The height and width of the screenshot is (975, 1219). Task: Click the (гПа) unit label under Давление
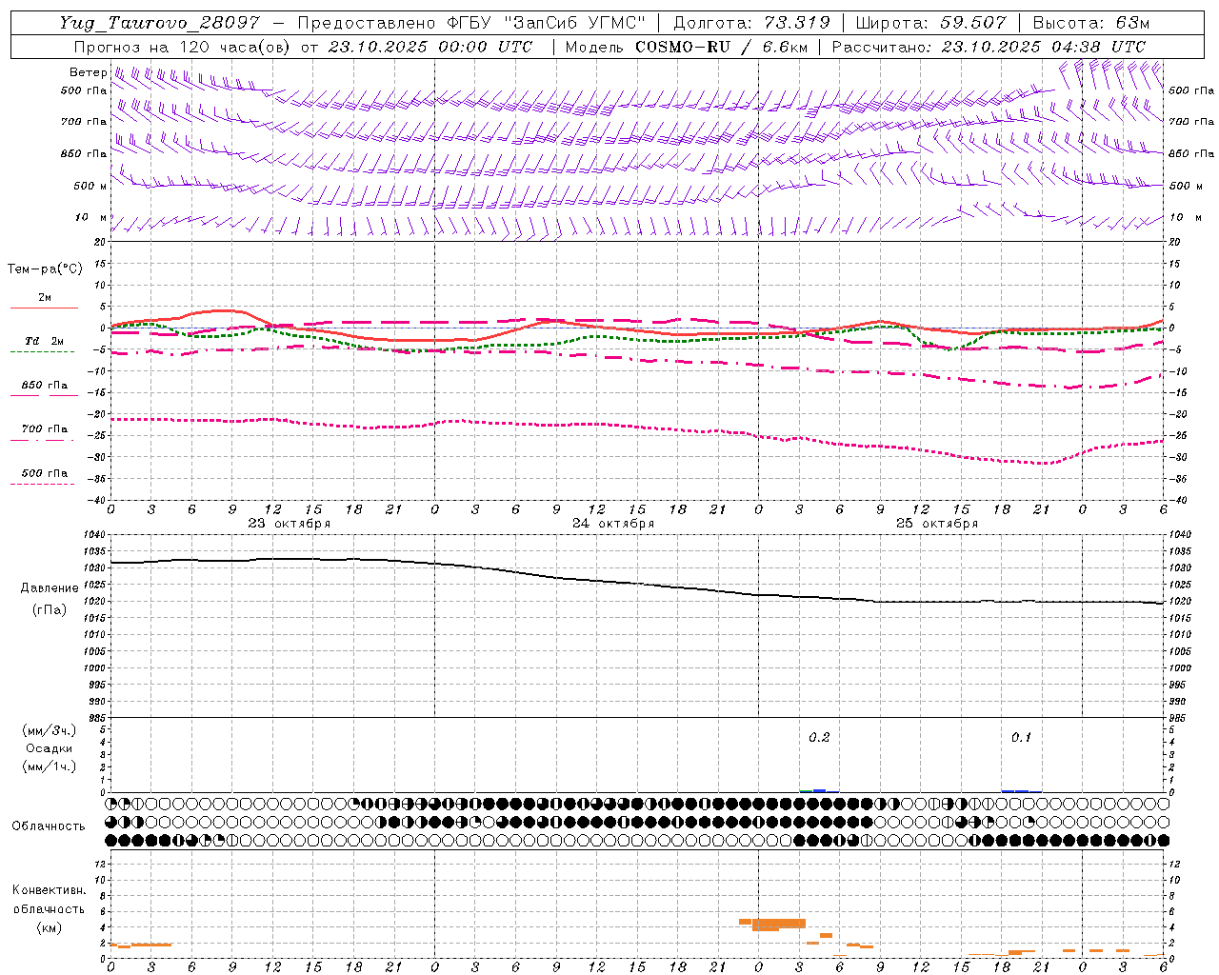click(50, 610)
